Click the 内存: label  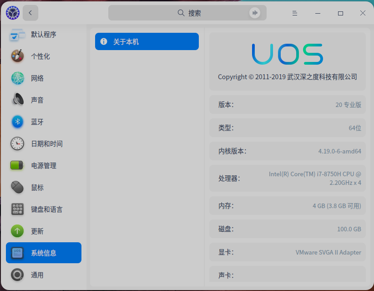(226, 206)
